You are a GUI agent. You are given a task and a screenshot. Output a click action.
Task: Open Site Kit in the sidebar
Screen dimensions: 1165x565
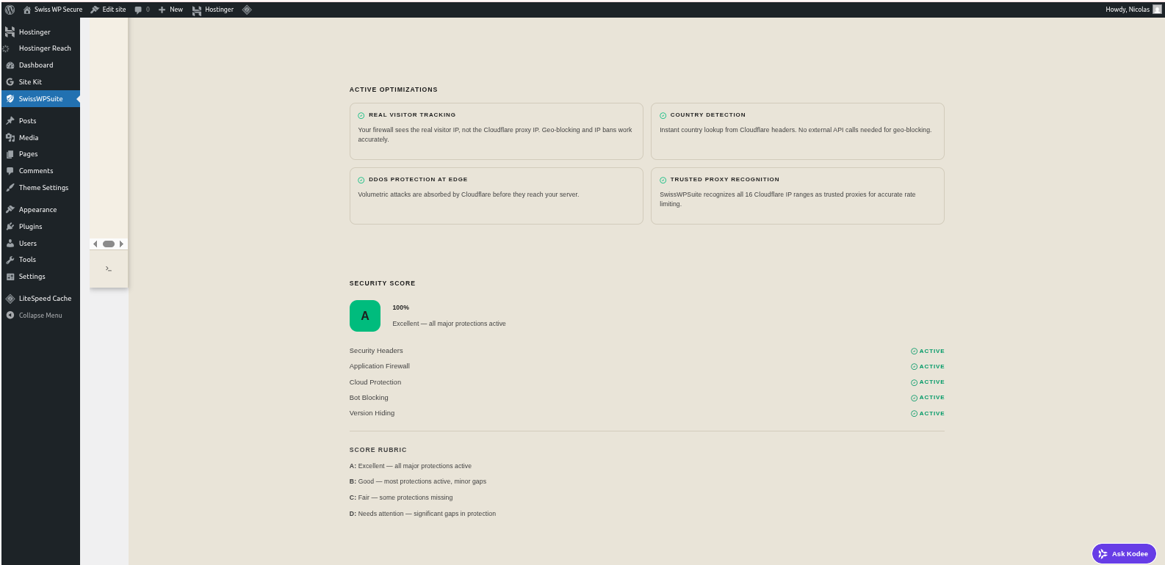(30, 82)
